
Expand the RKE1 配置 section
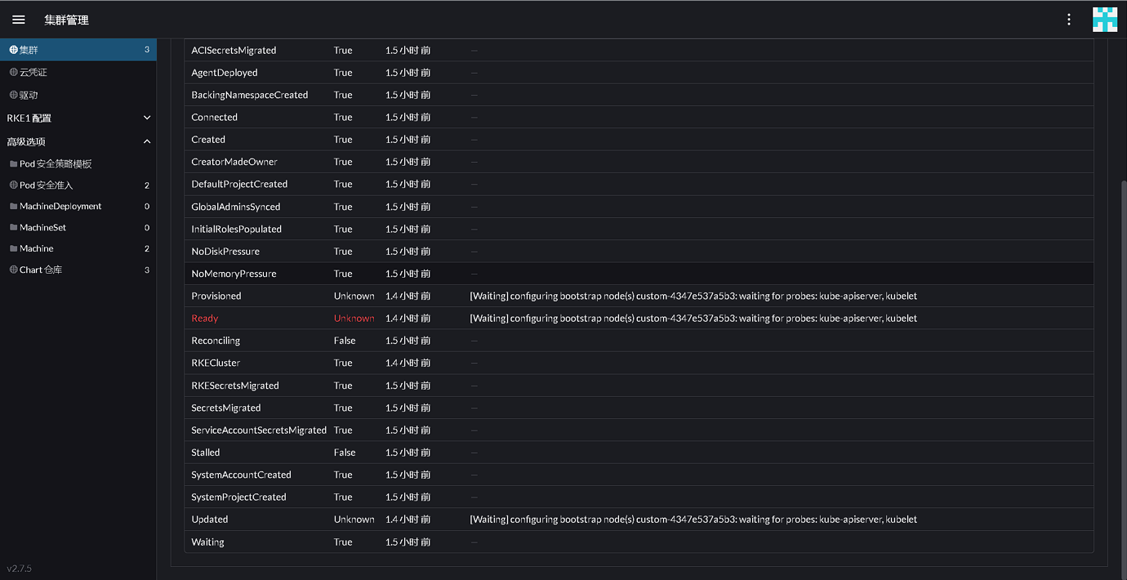tap(147, 118)
